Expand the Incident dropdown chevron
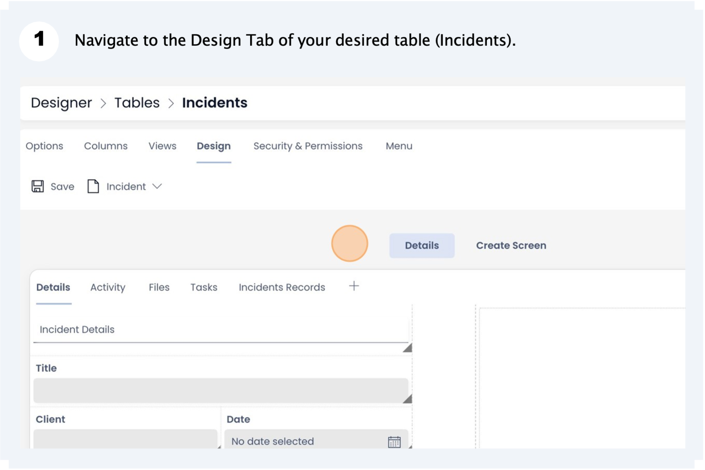Image resolution: width=705 pixels, height=470 pixels. (157, 186)
